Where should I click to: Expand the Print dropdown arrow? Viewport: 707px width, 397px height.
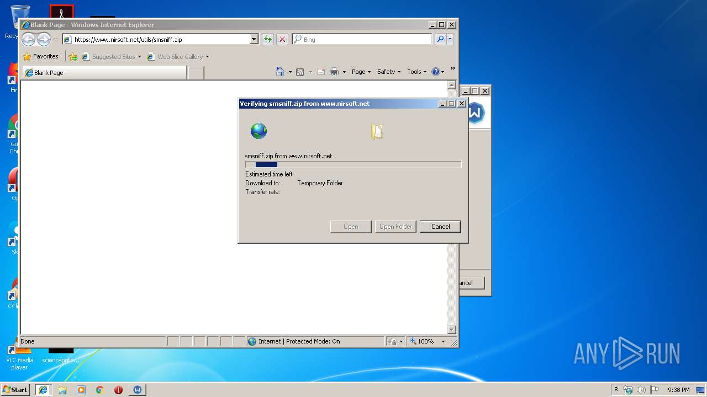[x=344, y=72]
